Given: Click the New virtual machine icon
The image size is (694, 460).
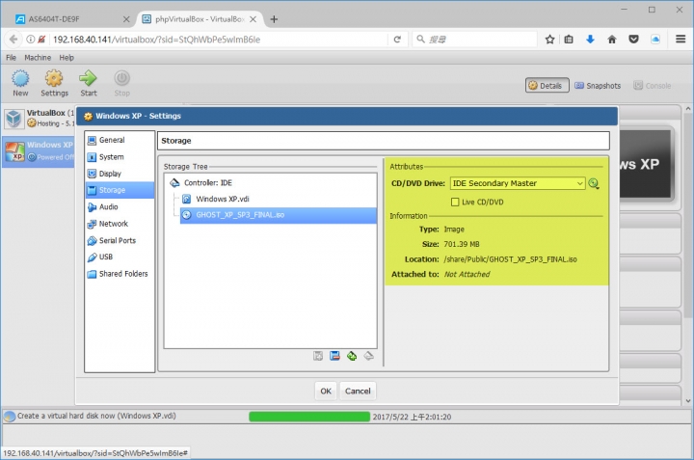Looking at the screenshot, I should [x=20, y=83].
